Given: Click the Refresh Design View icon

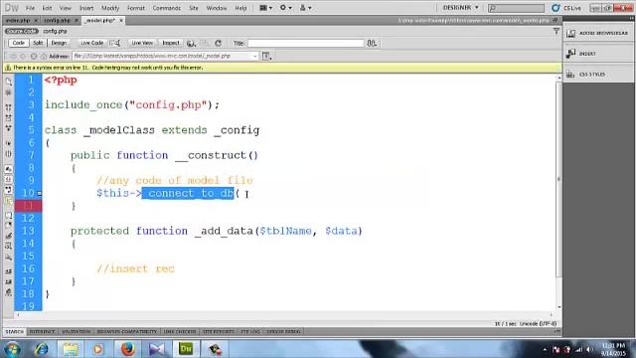Looking at the screenshot, I should click(219, 43).
